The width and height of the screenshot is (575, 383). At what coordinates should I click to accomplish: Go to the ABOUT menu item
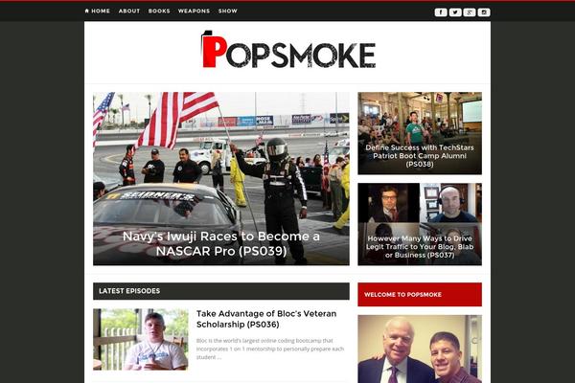click(x=129, y=11)
